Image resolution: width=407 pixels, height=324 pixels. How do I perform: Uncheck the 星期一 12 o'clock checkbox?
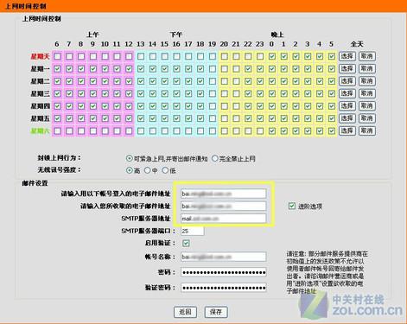coord(129,69)
